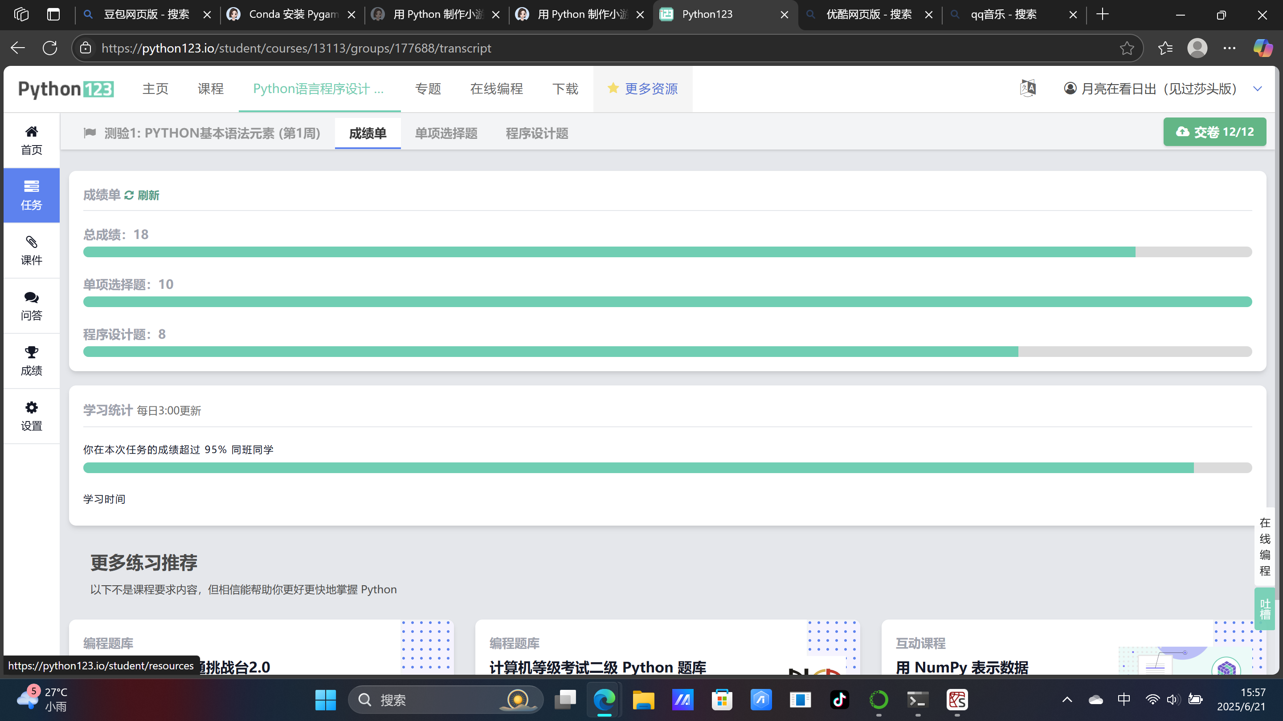Add page to favorites with star icon
Screen dimensions: 1283x721
click(1127, 48)
